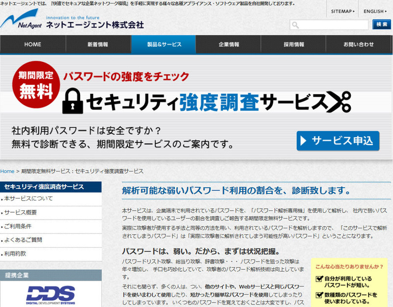393x307 pixels.
Task: Click the DDS partner company logo
Action: (51, 294)
